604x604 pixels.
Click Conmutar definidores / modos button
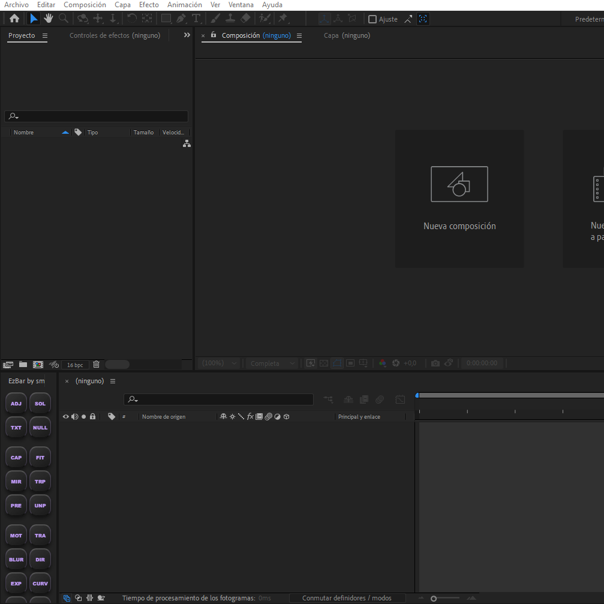[347, 598]
